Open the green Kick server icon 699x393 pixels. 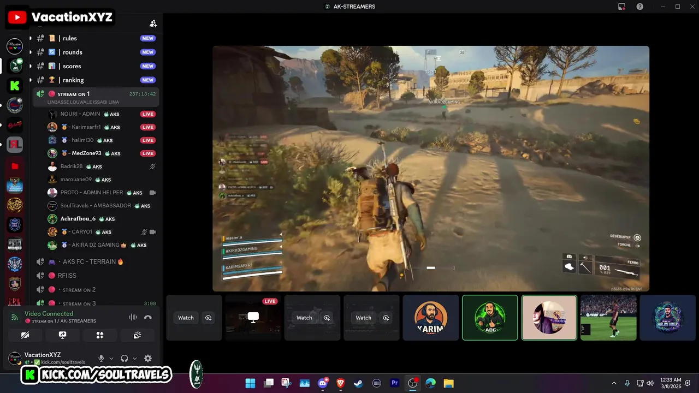pos(15,85)
